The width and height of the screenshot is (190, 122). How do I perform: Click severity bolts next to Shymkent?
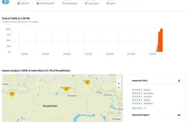(137, 103)
